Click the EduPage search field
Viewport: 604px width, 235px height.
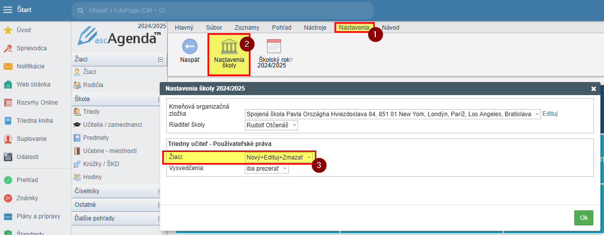tap(222, 11)
